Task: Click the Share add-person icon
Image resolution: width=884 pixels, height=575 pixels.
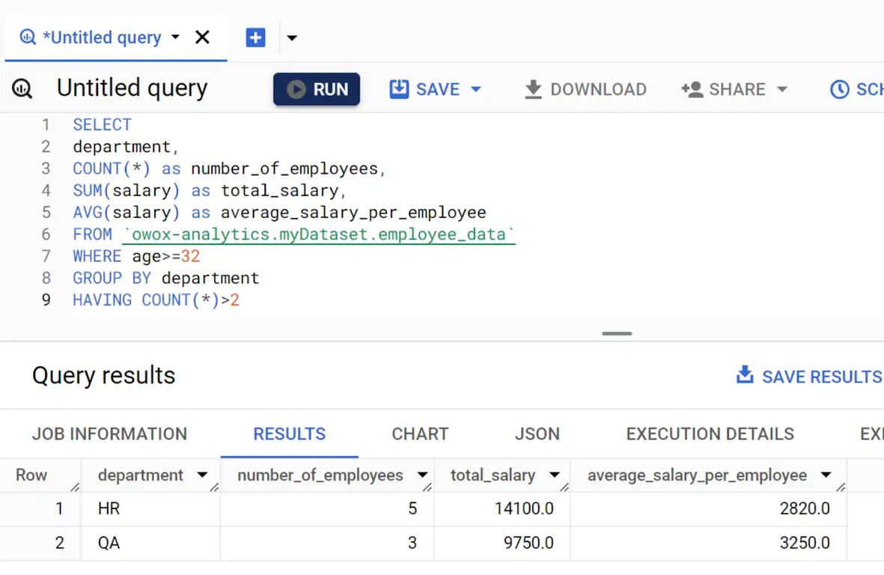Action: [x=692, y=89]
